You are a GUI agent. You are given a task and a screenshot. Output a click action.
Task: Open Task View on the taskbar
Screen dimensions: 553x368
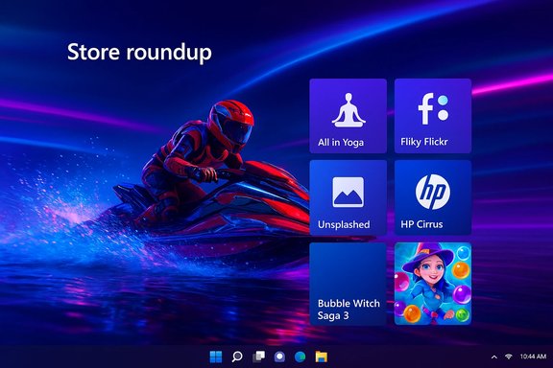pos(258,356)
